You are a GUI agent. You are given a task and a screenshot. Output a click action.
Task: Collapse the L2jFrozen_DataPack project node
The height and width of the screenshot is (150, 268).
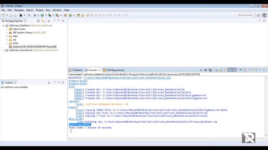point(3,26)
